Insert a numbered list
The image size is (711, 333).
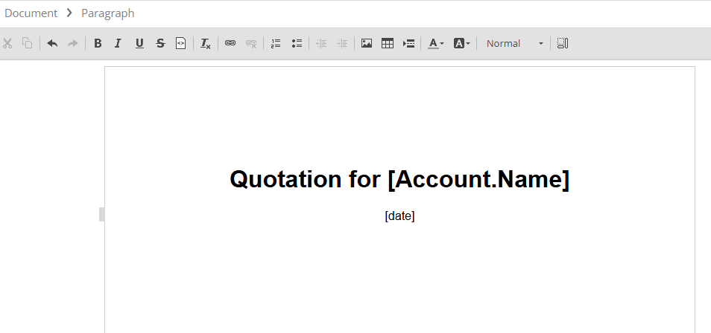click(276, 44)
